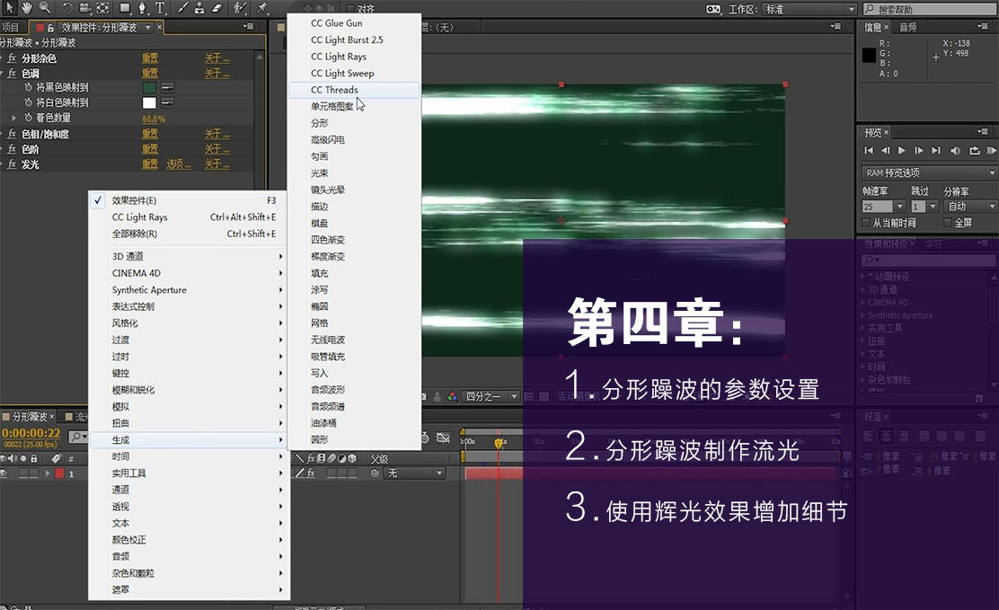Screen dimensions: 999x610
Task: Play the preview
Action: (901, 150)
